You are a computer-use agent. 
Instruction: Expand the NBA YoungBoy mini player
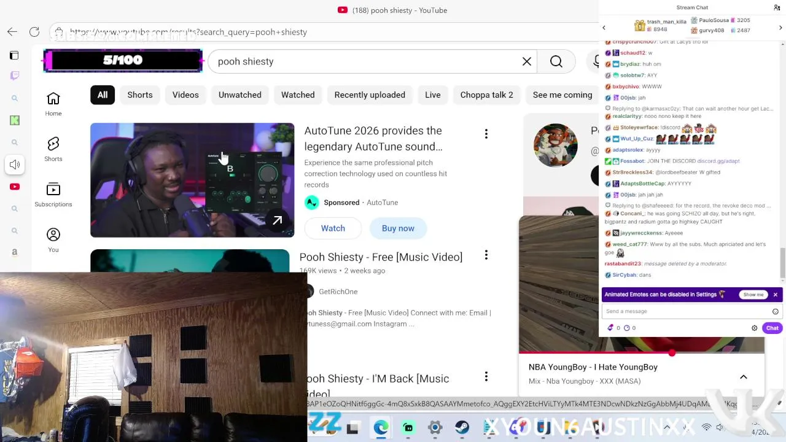coord(743,377)
